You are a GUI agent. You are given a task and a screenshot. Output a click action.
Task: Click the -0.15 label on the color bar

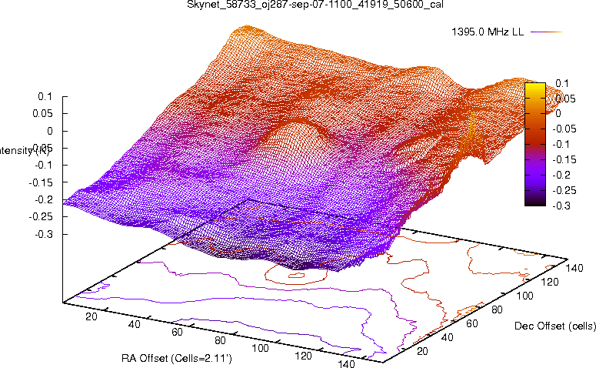564,160
